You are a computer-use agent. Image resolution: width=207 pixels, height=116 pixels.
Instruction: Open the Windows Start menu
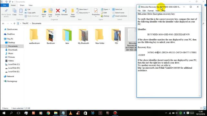(4, 113)
